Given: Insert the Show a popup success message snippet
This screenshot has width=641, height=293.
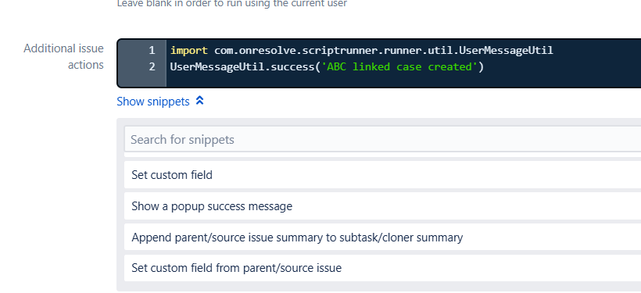Looking at the screenshot, I should (382, 206).
